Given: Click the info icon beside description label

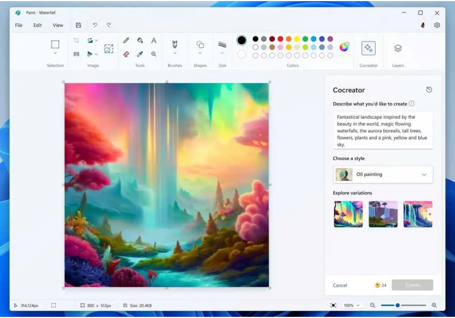Looking at the screenshot, I should (411, 104).
